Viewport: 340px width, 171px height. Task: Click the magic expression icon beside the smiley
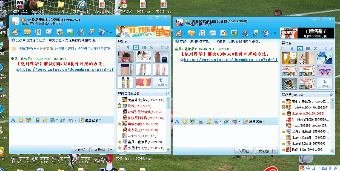29,120
